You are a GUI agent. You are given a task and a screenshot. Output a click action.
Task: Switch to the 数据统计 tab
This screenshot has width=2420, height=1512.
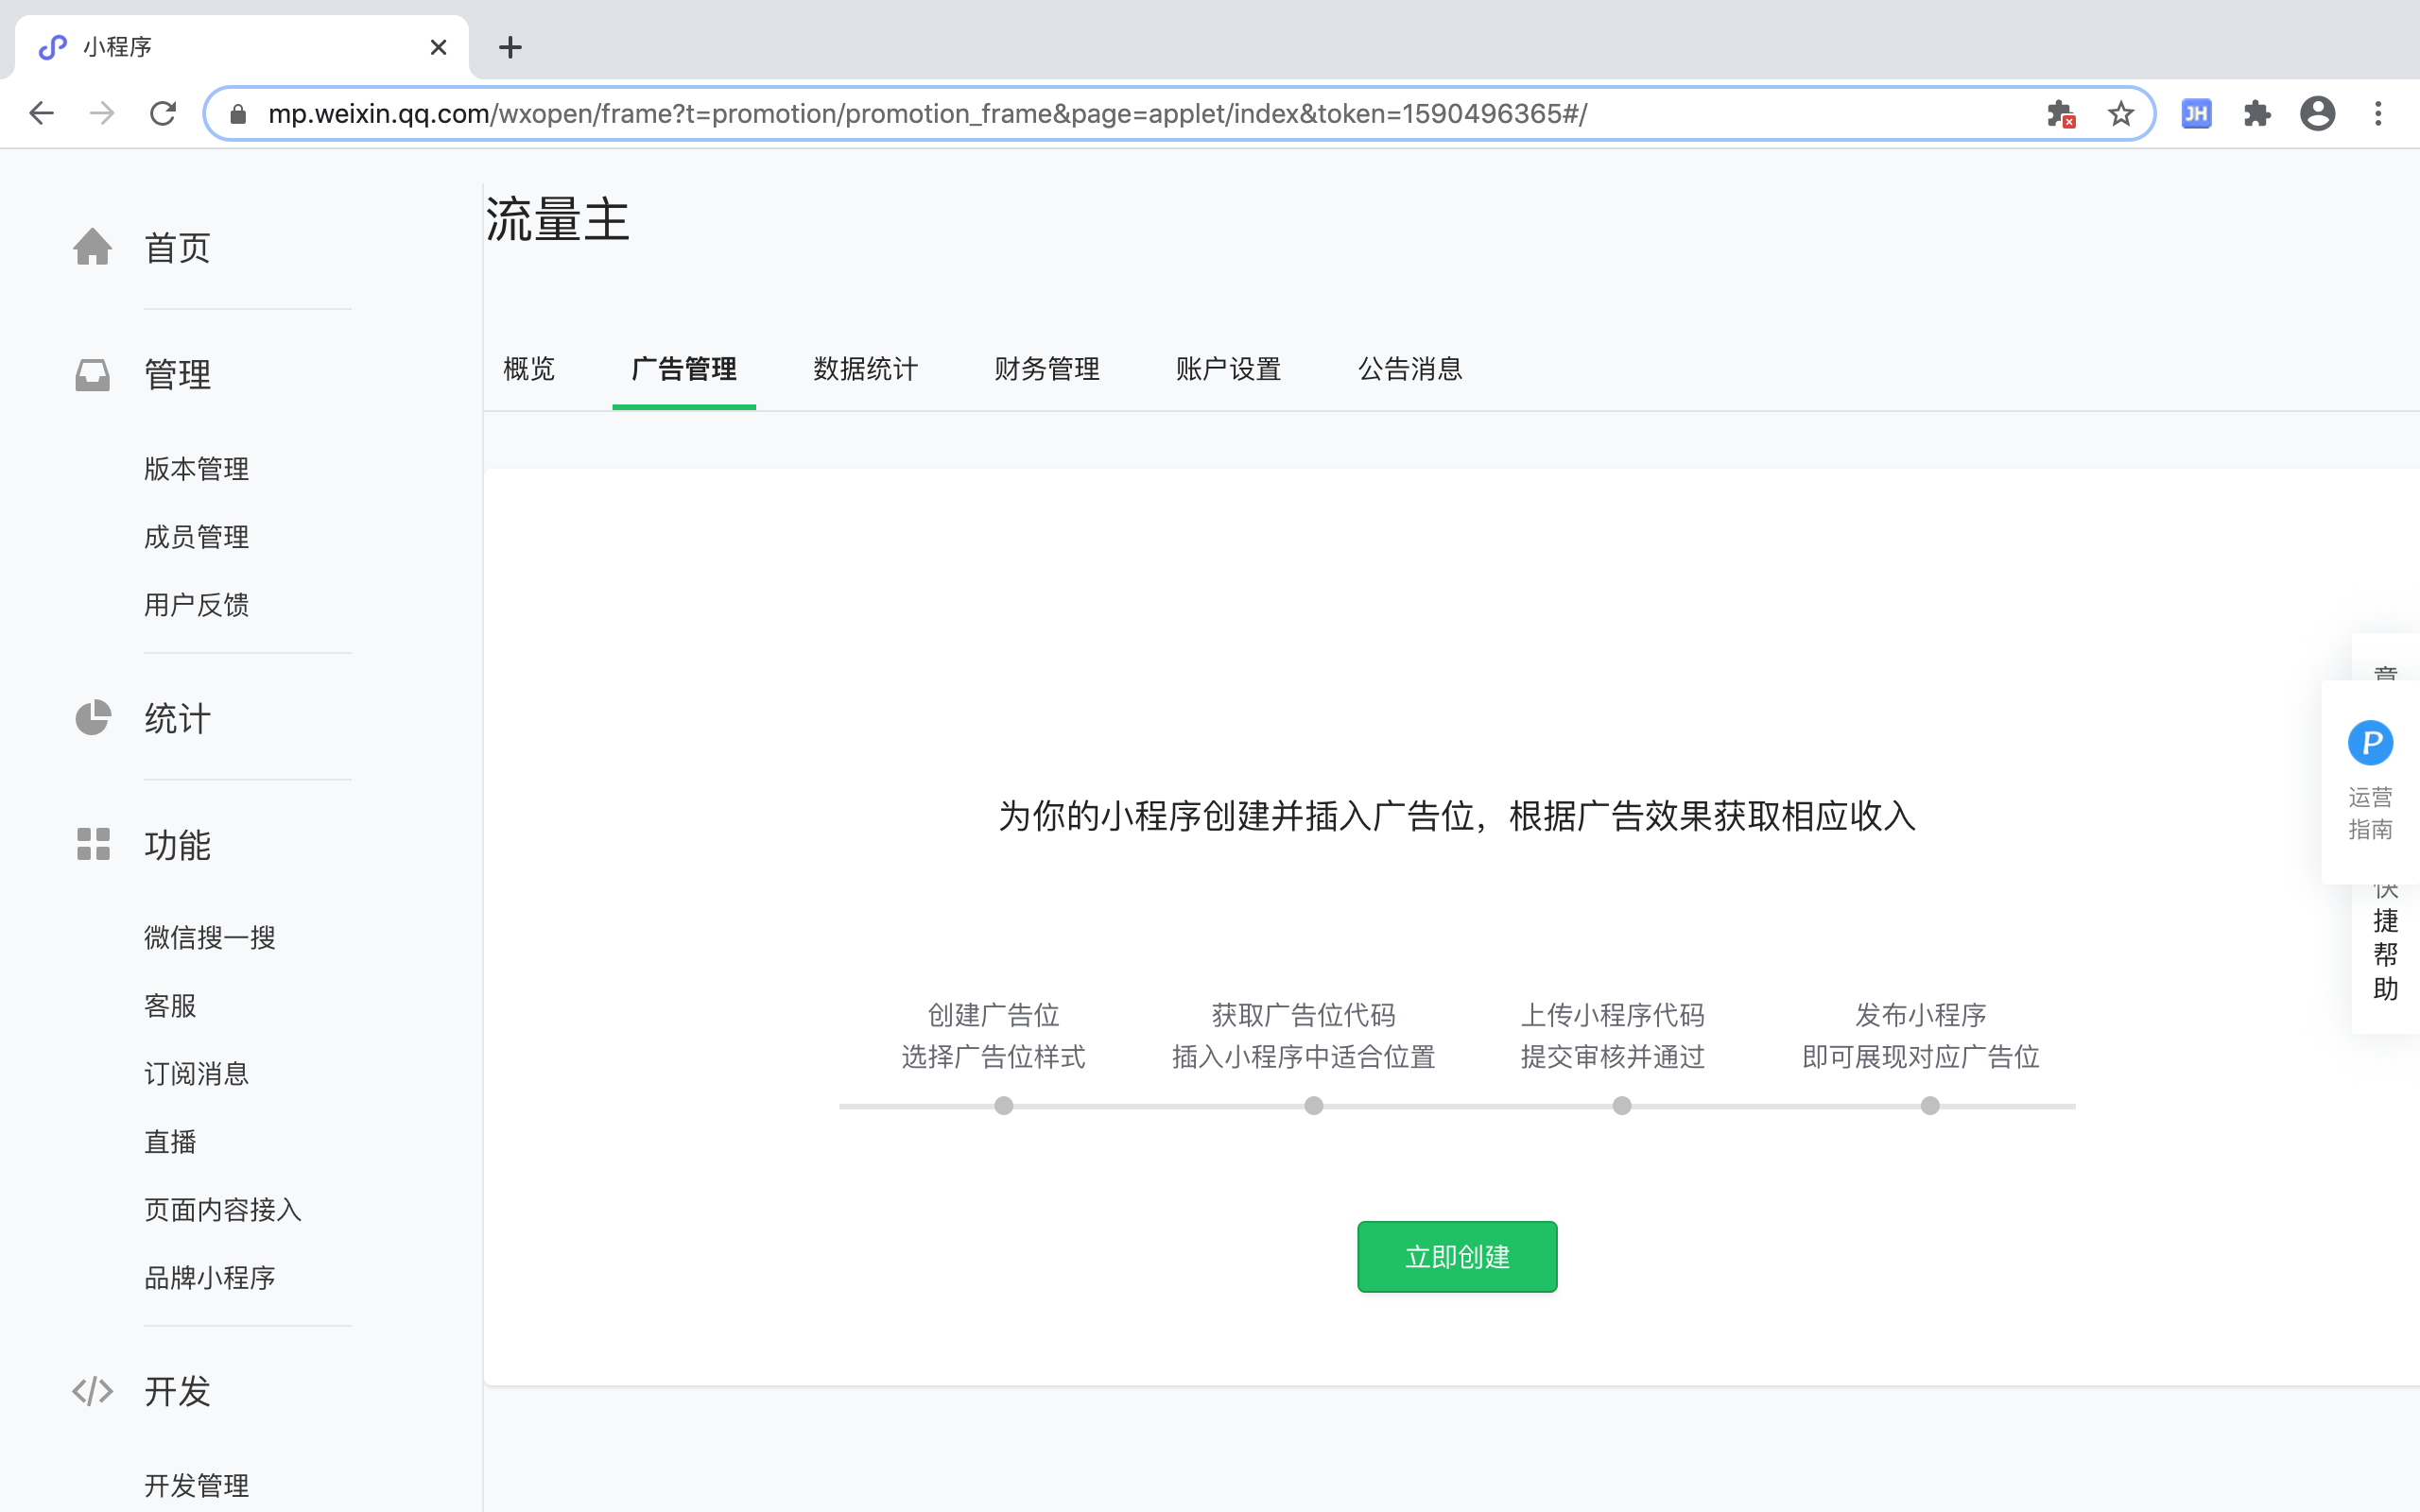tap(865, 369)
